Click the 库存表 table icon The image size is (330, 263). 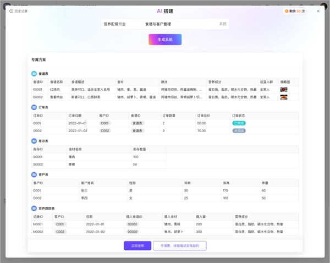34,141
